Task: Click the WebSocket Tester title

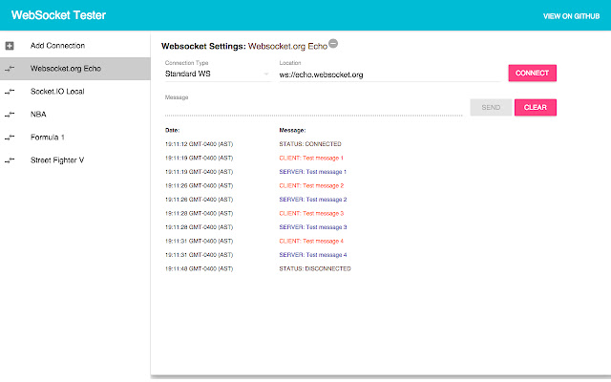Action: (x=58, y=15)
